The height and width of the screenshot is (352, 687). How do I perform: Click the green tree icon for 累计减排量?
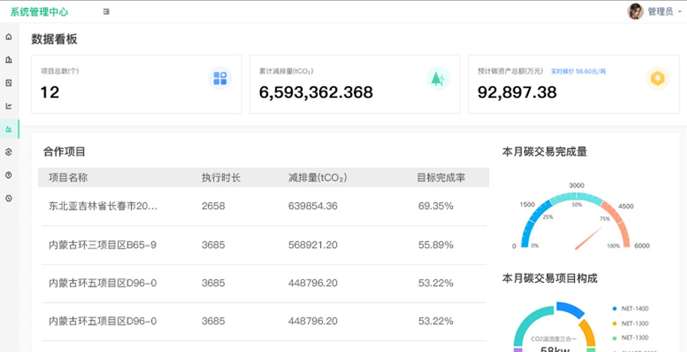point(438,78)
